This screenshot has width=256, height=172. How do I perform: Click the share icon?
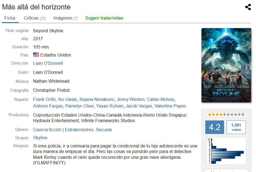coord(248,7)
